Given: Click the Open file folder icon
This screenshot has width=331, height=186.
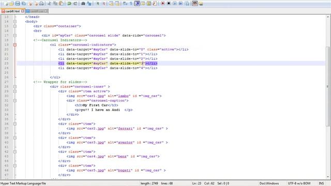Looking at the screenshot, I should pyautogui.click(x=11, y=4).
